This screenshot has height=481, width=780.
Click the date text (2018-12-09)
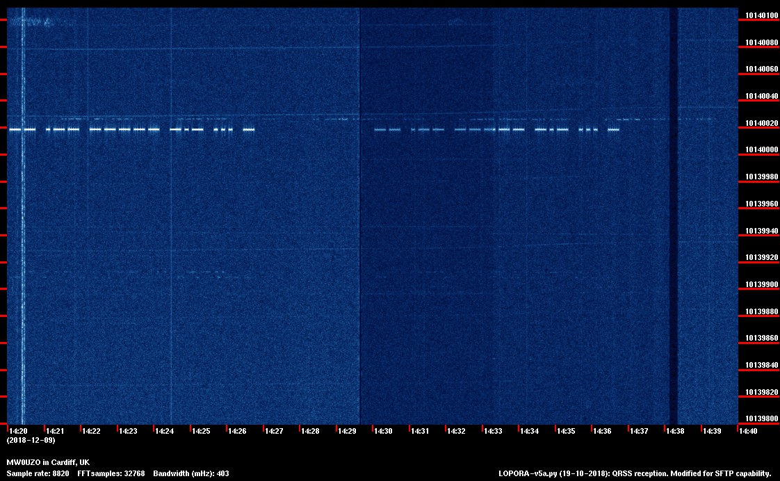(31, 441)
